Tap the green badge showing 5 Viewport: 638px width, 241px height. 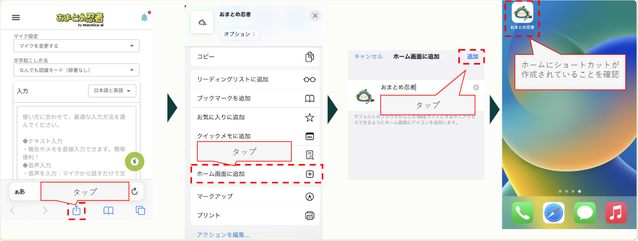[x=134, y=161]
